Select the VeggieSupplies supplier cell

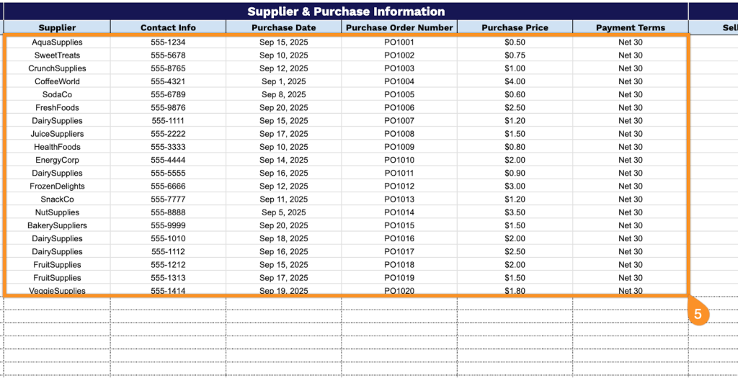tap(57, 291)
